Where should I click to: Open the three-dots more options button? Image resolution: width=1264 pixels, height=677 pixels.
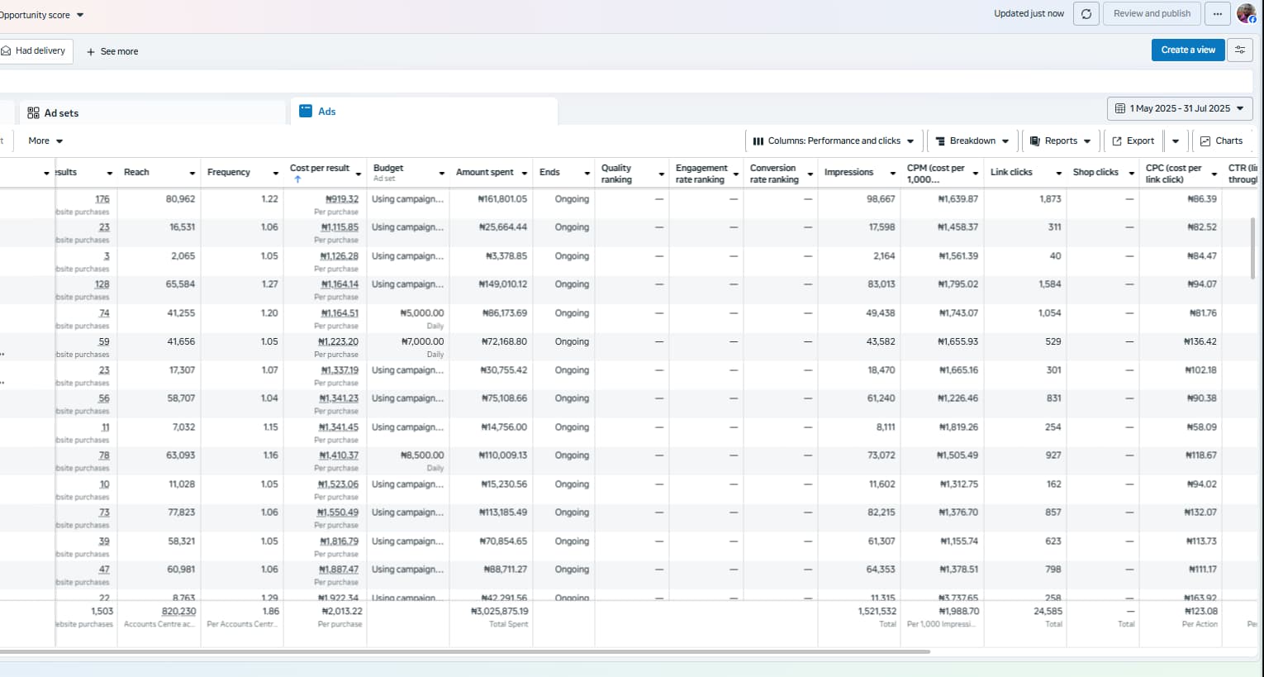pos(1217,14)
